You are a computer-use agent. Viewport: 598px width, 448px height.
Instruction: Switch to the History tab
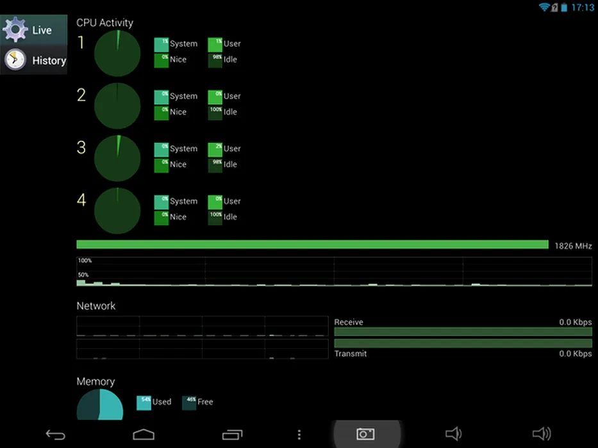click(49, 61)
